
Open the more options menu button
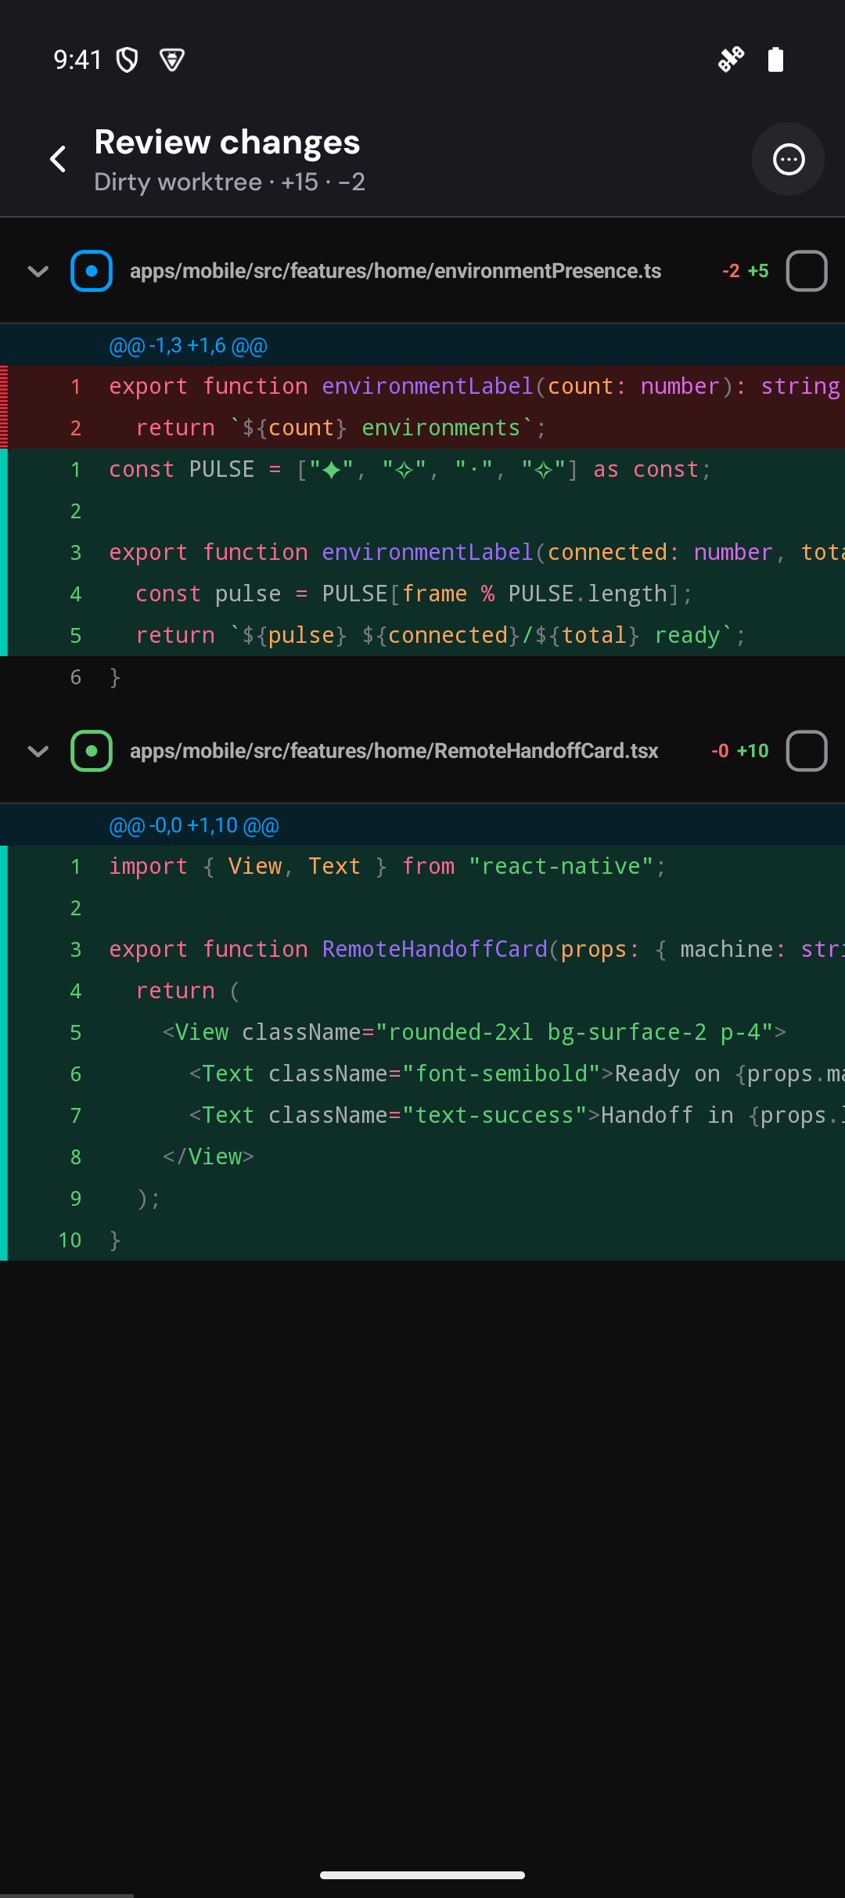(x=788, y=159)
